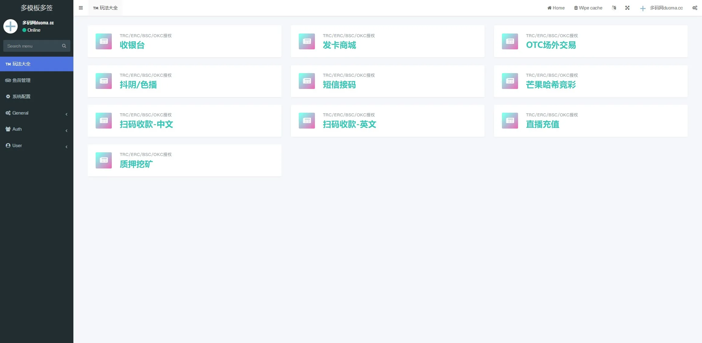Expand the Auth sidebar menu

pos(37,129)
